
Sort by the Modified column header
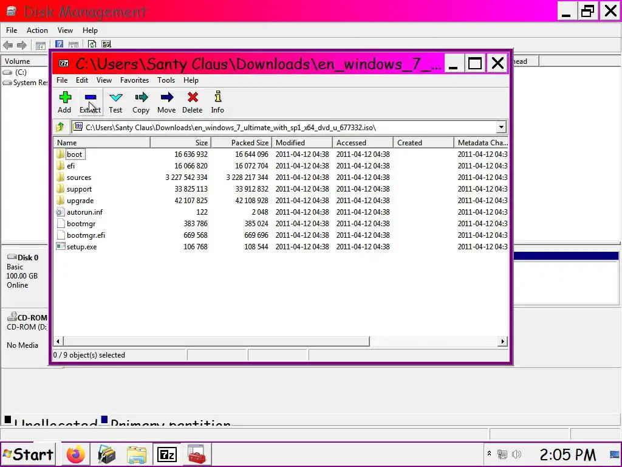(302, 142)
